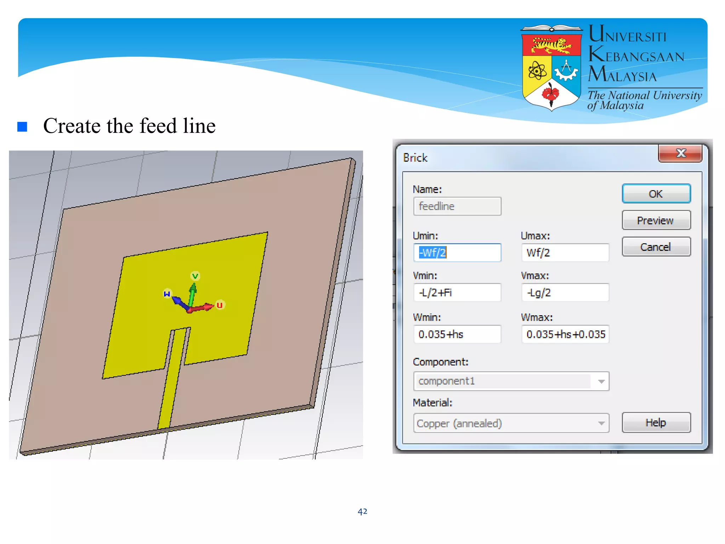Screen dimensions: 725x544
Task: Click slide page number 42
Action: (362, 511)
